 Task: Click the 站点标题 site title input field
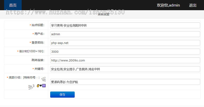[125, 25]
